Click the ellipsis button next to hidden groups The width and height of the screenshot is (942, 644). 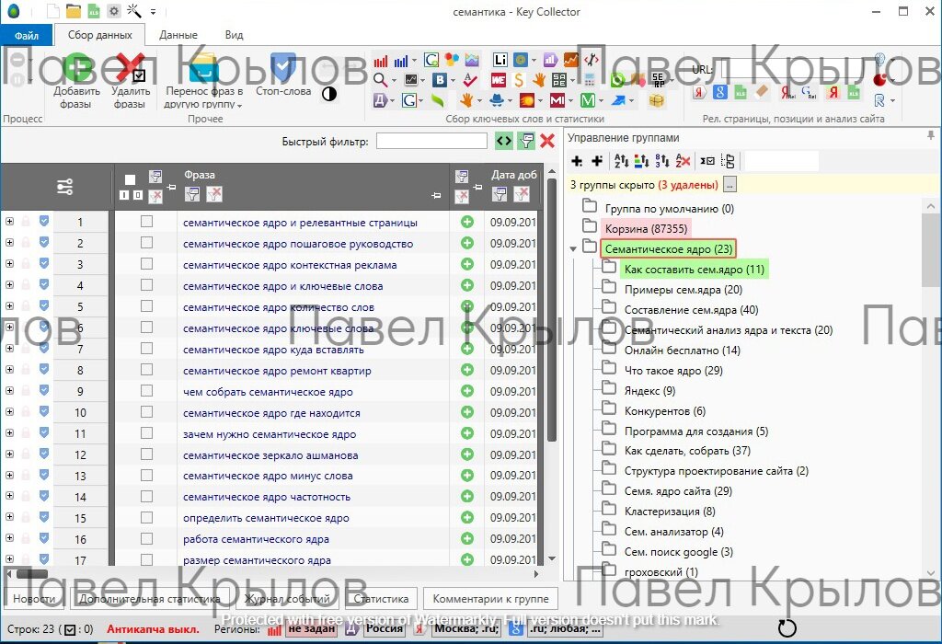pyautogui.click(x=729, y=184)
